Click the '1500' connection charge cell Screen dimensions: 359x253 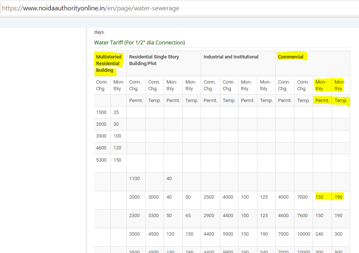coord(102,112)
